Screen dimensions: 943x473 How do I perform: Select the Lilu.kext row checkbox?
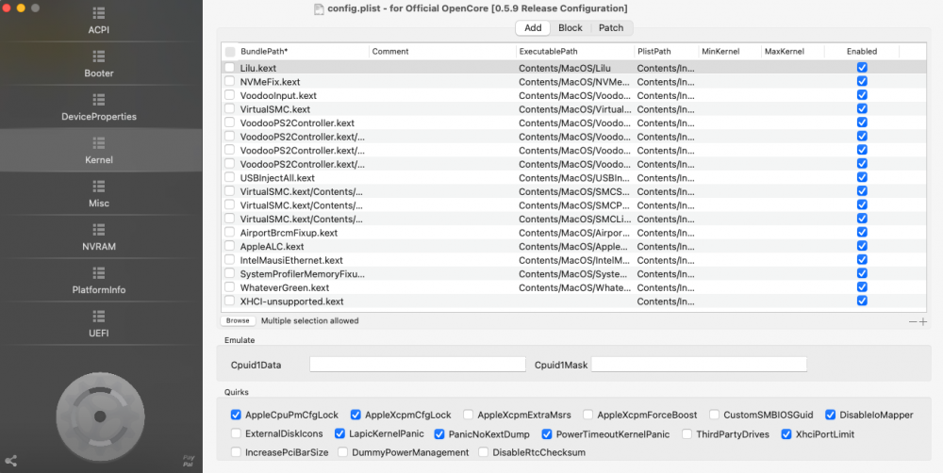[x=230, y=67]
